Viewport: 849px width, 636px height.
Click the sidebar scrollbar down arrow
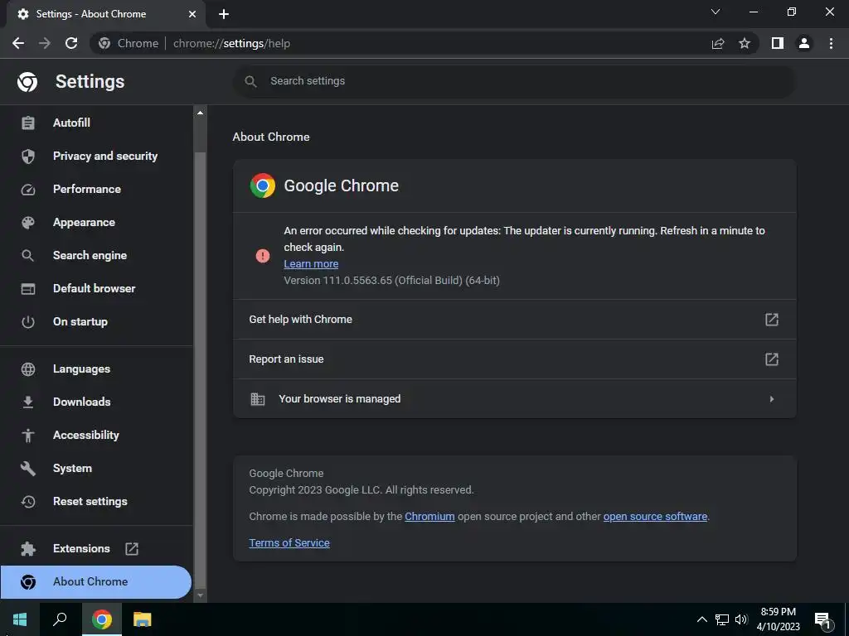tap(200, 595)
